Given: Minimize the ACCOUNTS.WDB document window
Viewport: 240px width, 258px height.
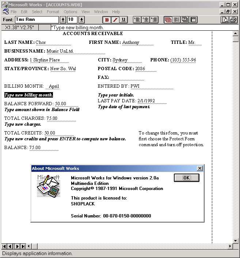Looking at the screenshot, I should (222, 12).
